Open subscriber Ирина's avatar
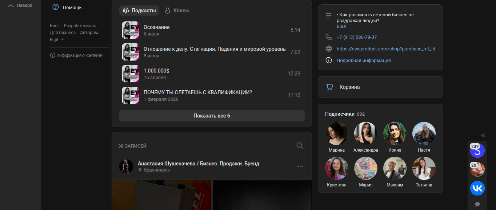This screenshot has width=496, height=210. click(395, 133)
